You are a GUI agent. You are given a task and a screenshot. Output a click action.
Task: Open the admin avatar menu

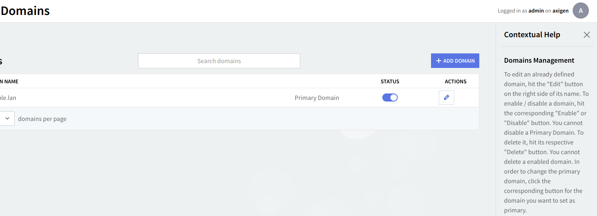(x=580, y=11)
